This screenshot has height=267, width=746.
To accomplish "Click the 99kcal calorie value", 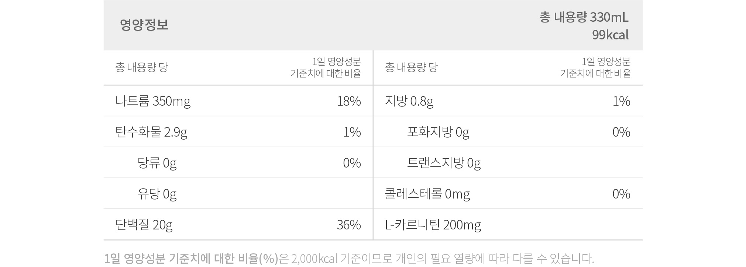I will pyautogui.click(x=610, y=35).
